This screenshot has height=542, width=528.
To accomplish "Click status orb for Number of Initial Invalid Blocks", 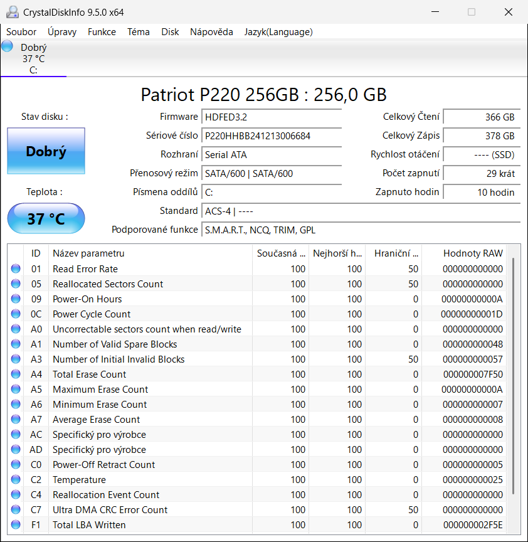I will [x=16, y=359].
